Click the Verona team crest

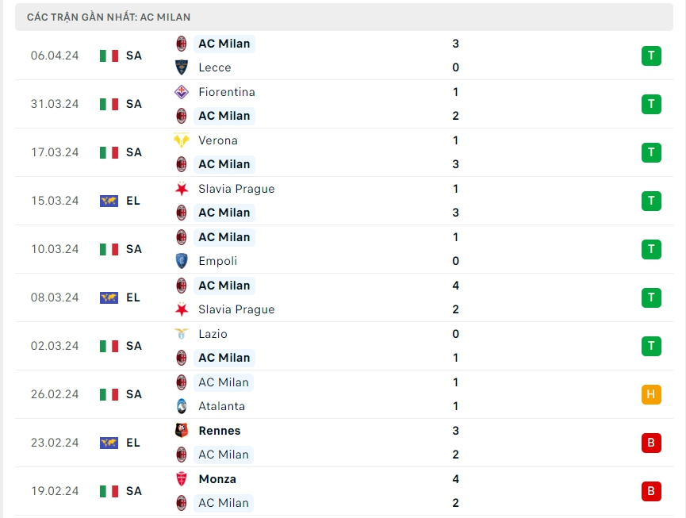(182, 140)
